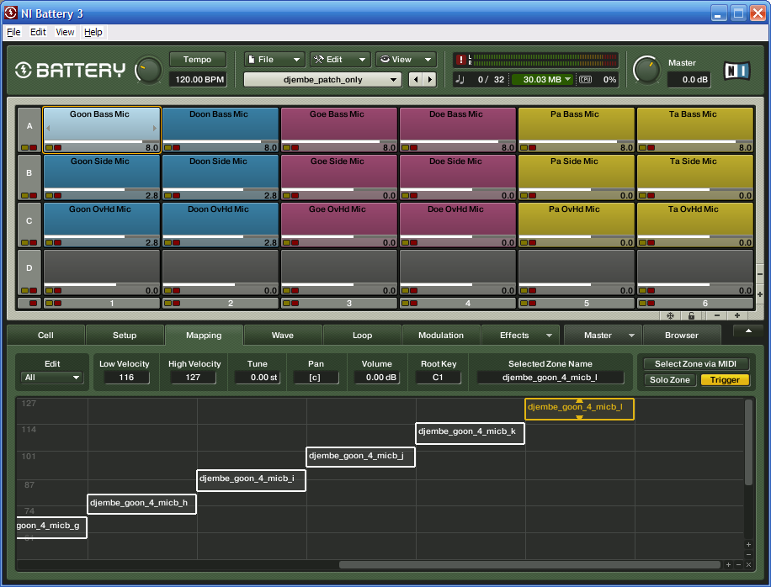Switch to the Wave tab

click(x=283, y=335)
